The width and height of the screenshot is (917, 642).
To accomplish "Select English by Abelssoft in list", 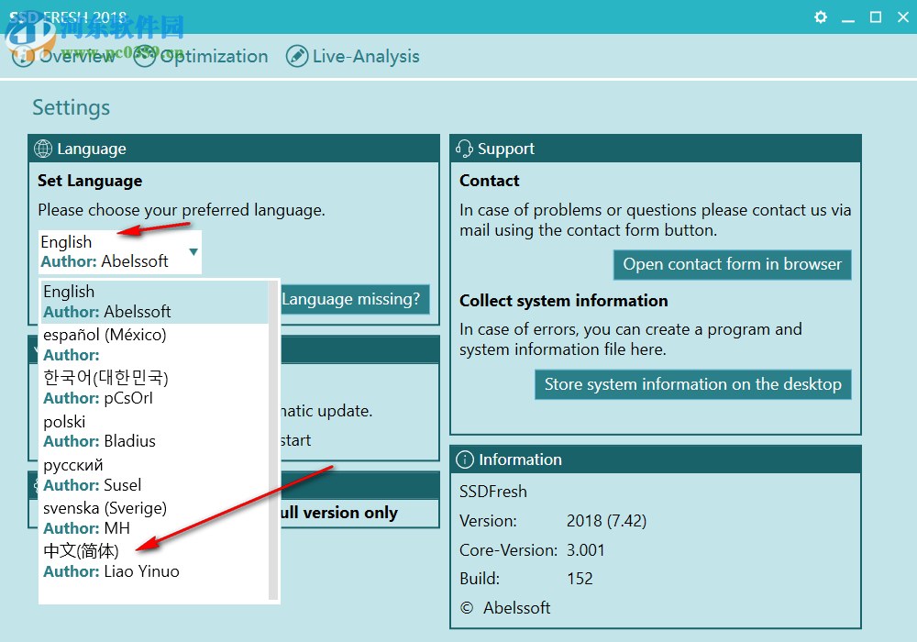I will [x=155, y=302].
